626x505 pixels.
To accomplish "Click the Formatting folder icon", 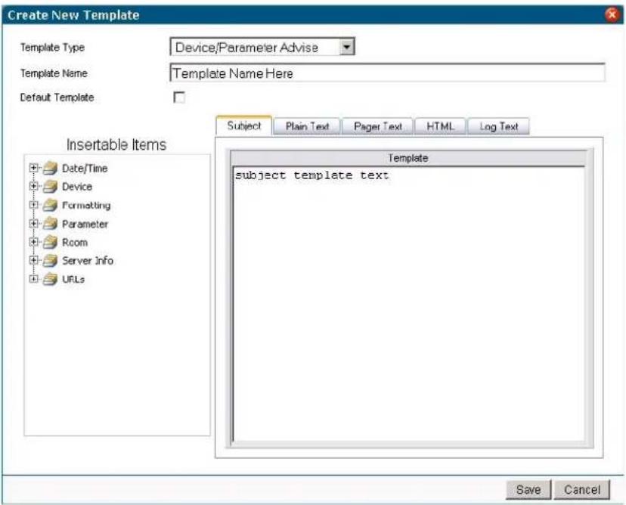I will pos(51,205).
